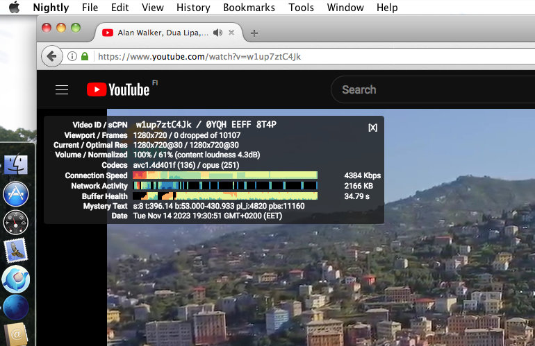The width and height of the screenshot is (535, 346).
Task: Click the Volume / Normalized value 100% / 61%
Action: coord(197,155)
